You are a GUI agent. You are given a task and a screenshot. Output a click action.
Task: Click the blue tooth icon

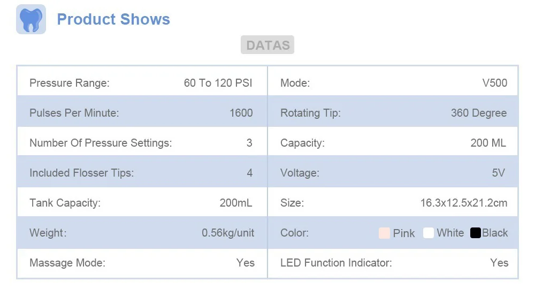point(31,19)
